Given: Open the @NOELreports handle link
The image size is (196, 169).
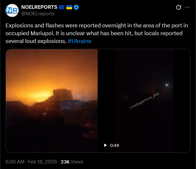Looking at the screenshot, I should (x=38, y=14).
